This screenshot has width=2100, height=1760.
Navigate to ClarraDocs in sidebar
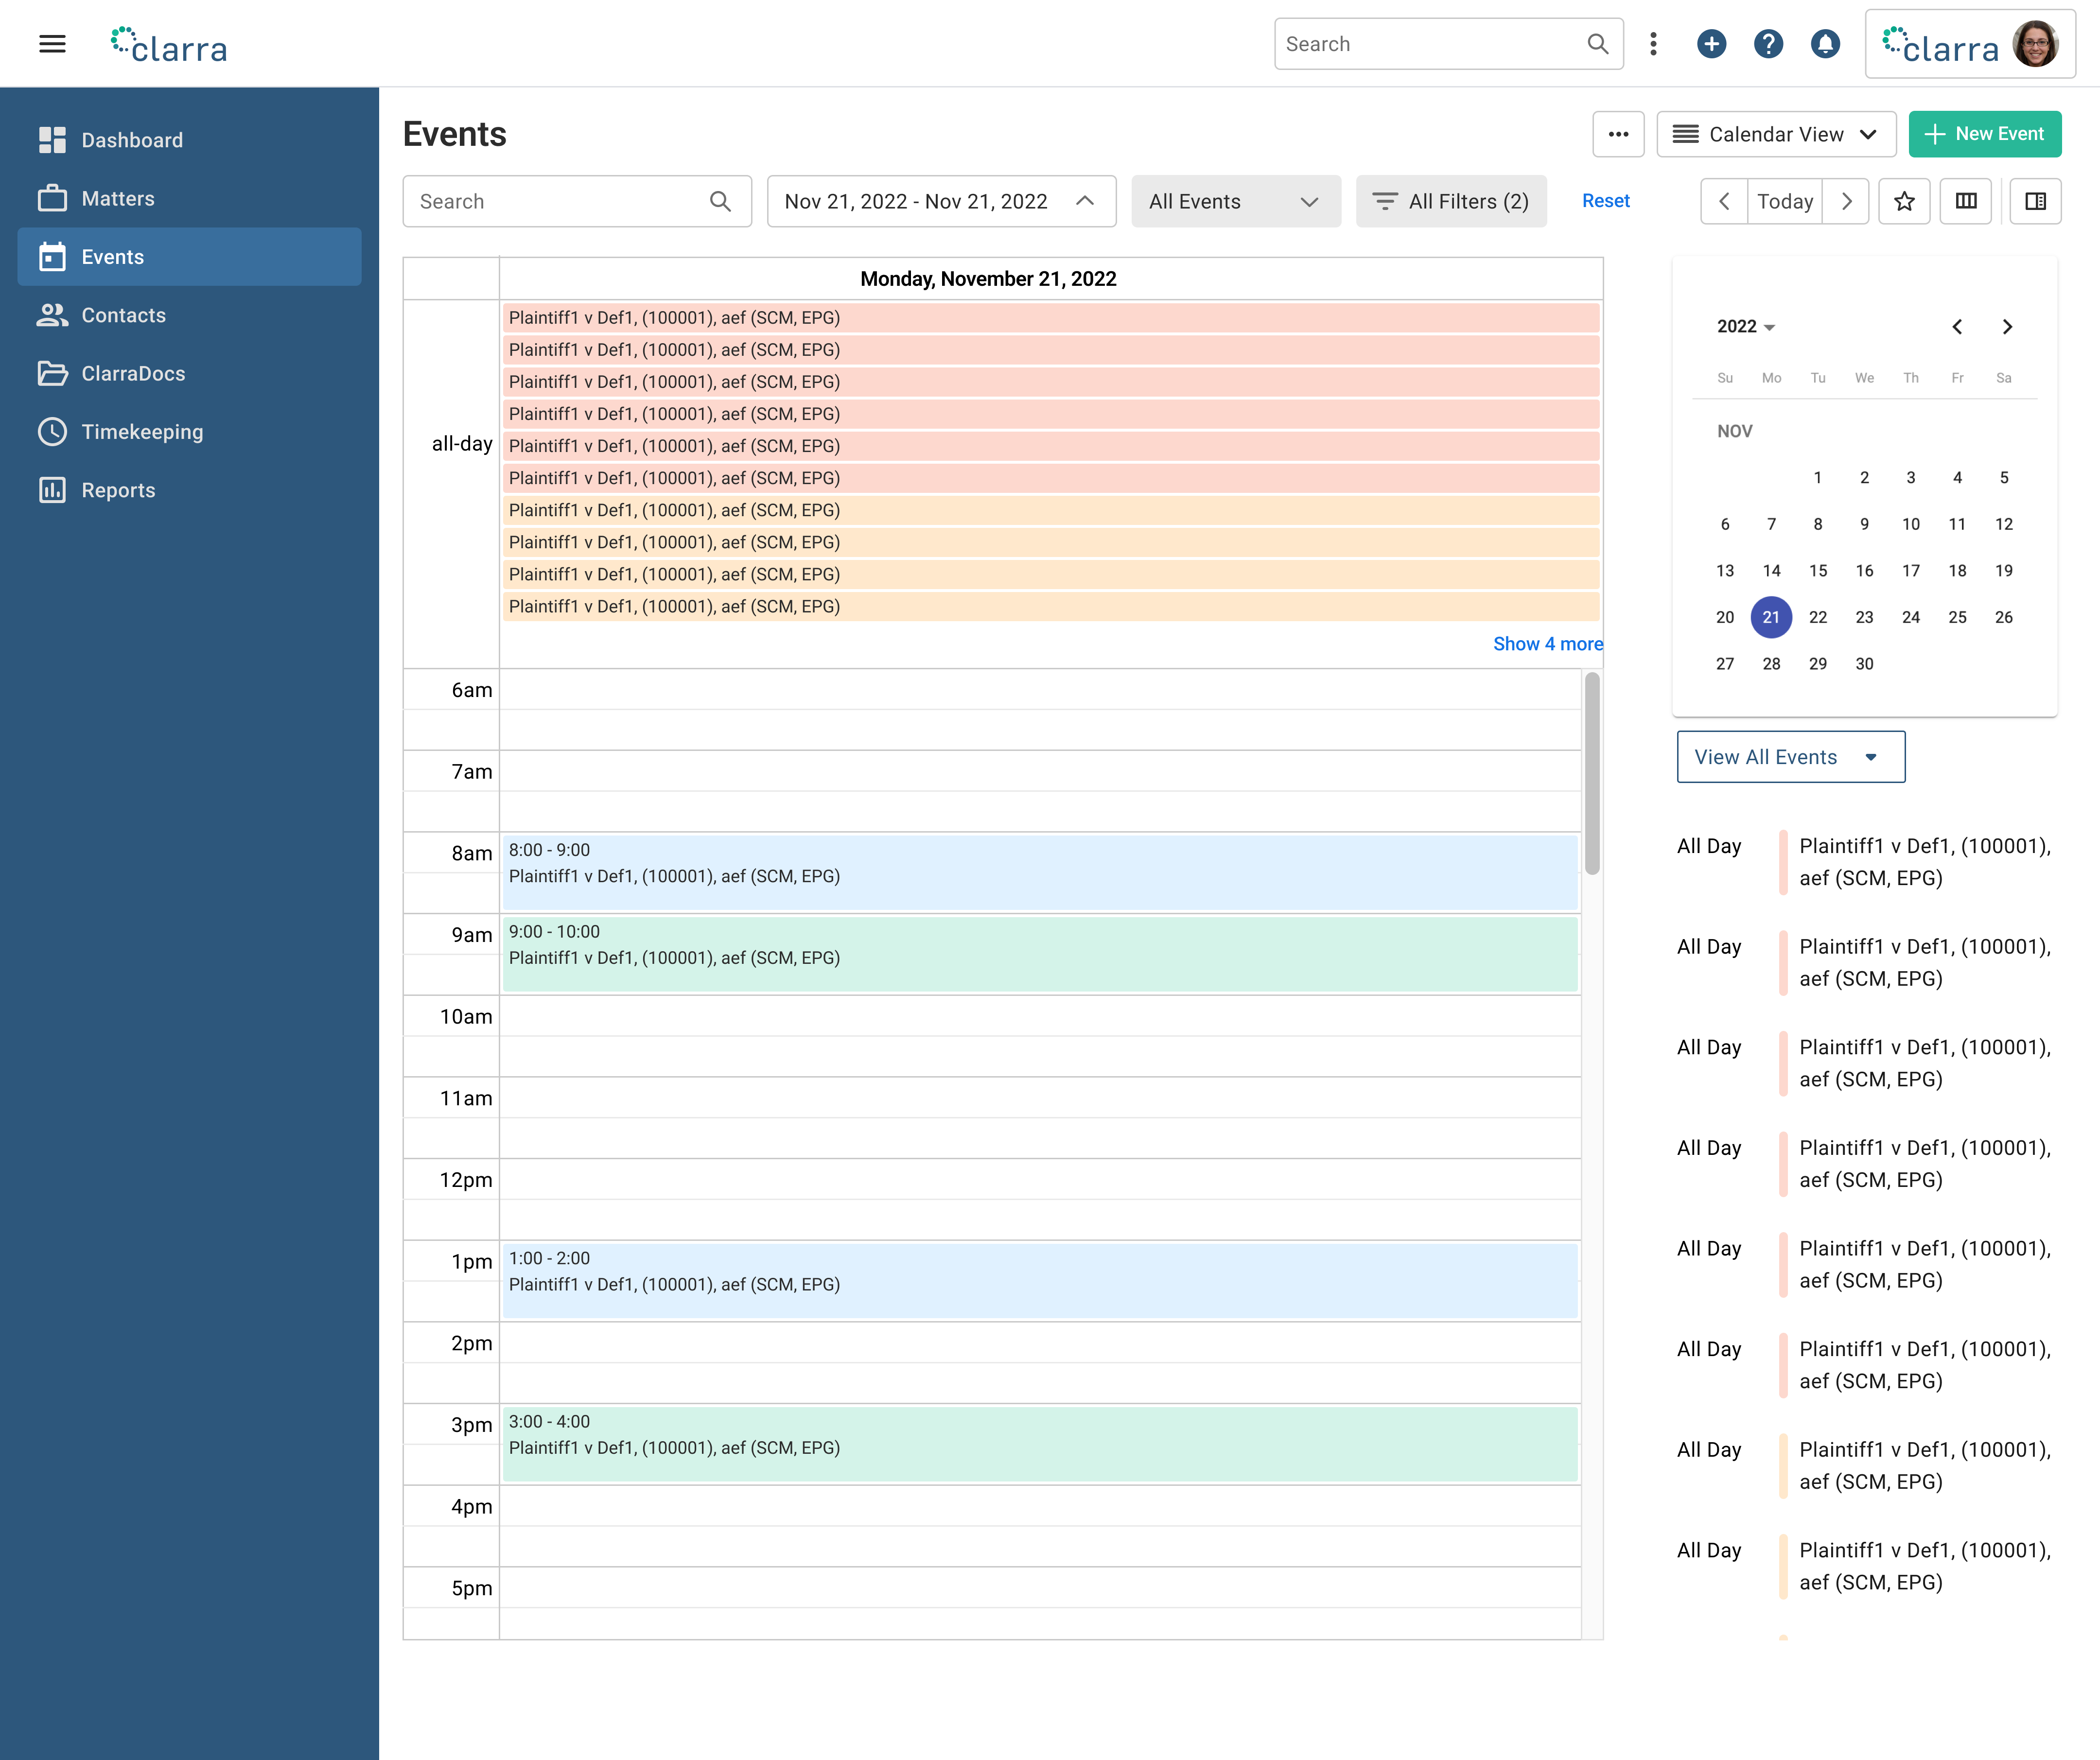click(133, 373)
